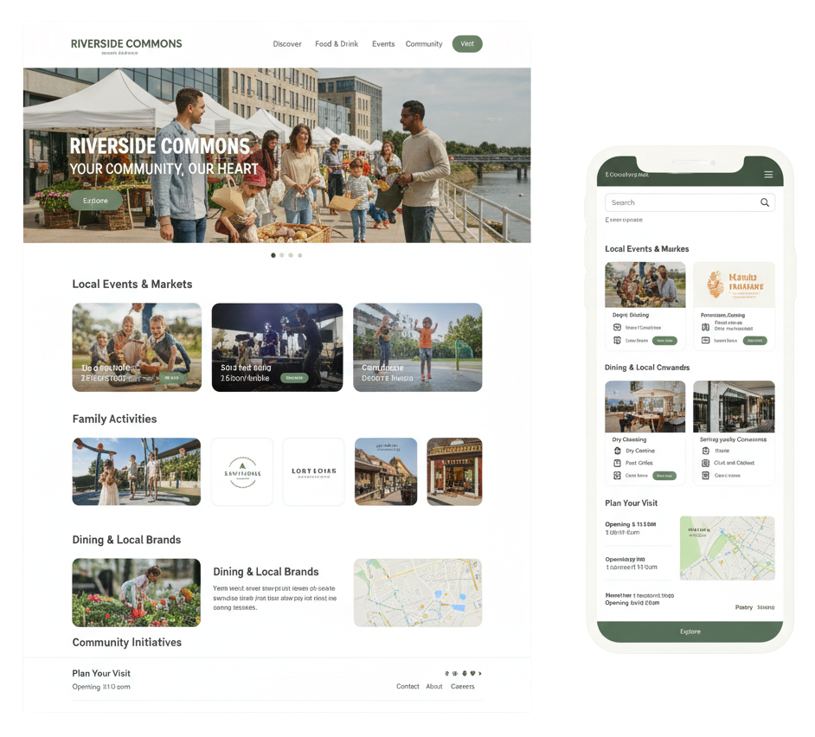815x737 pixels.
Task: Open the Events navigation item
Action: coord(383,44)
